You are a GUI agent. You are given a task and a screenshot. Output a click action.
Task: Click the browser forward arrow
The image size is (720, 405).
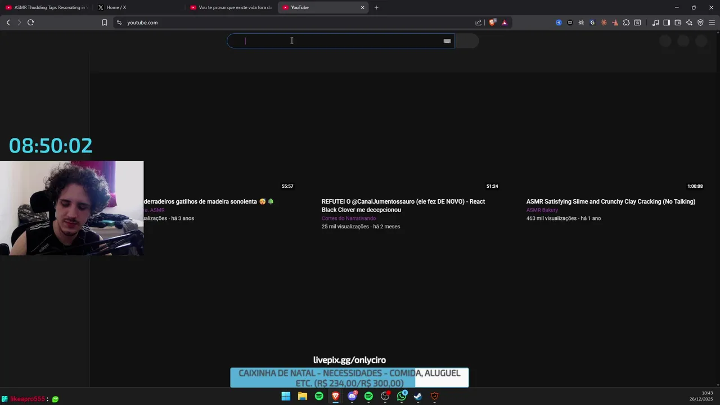(x=19, y=22)
